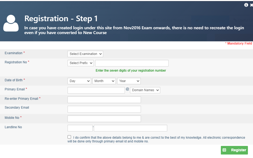The image size is (253, 158).
Task: Click the user avatar icon
Action: click(11, 23)
